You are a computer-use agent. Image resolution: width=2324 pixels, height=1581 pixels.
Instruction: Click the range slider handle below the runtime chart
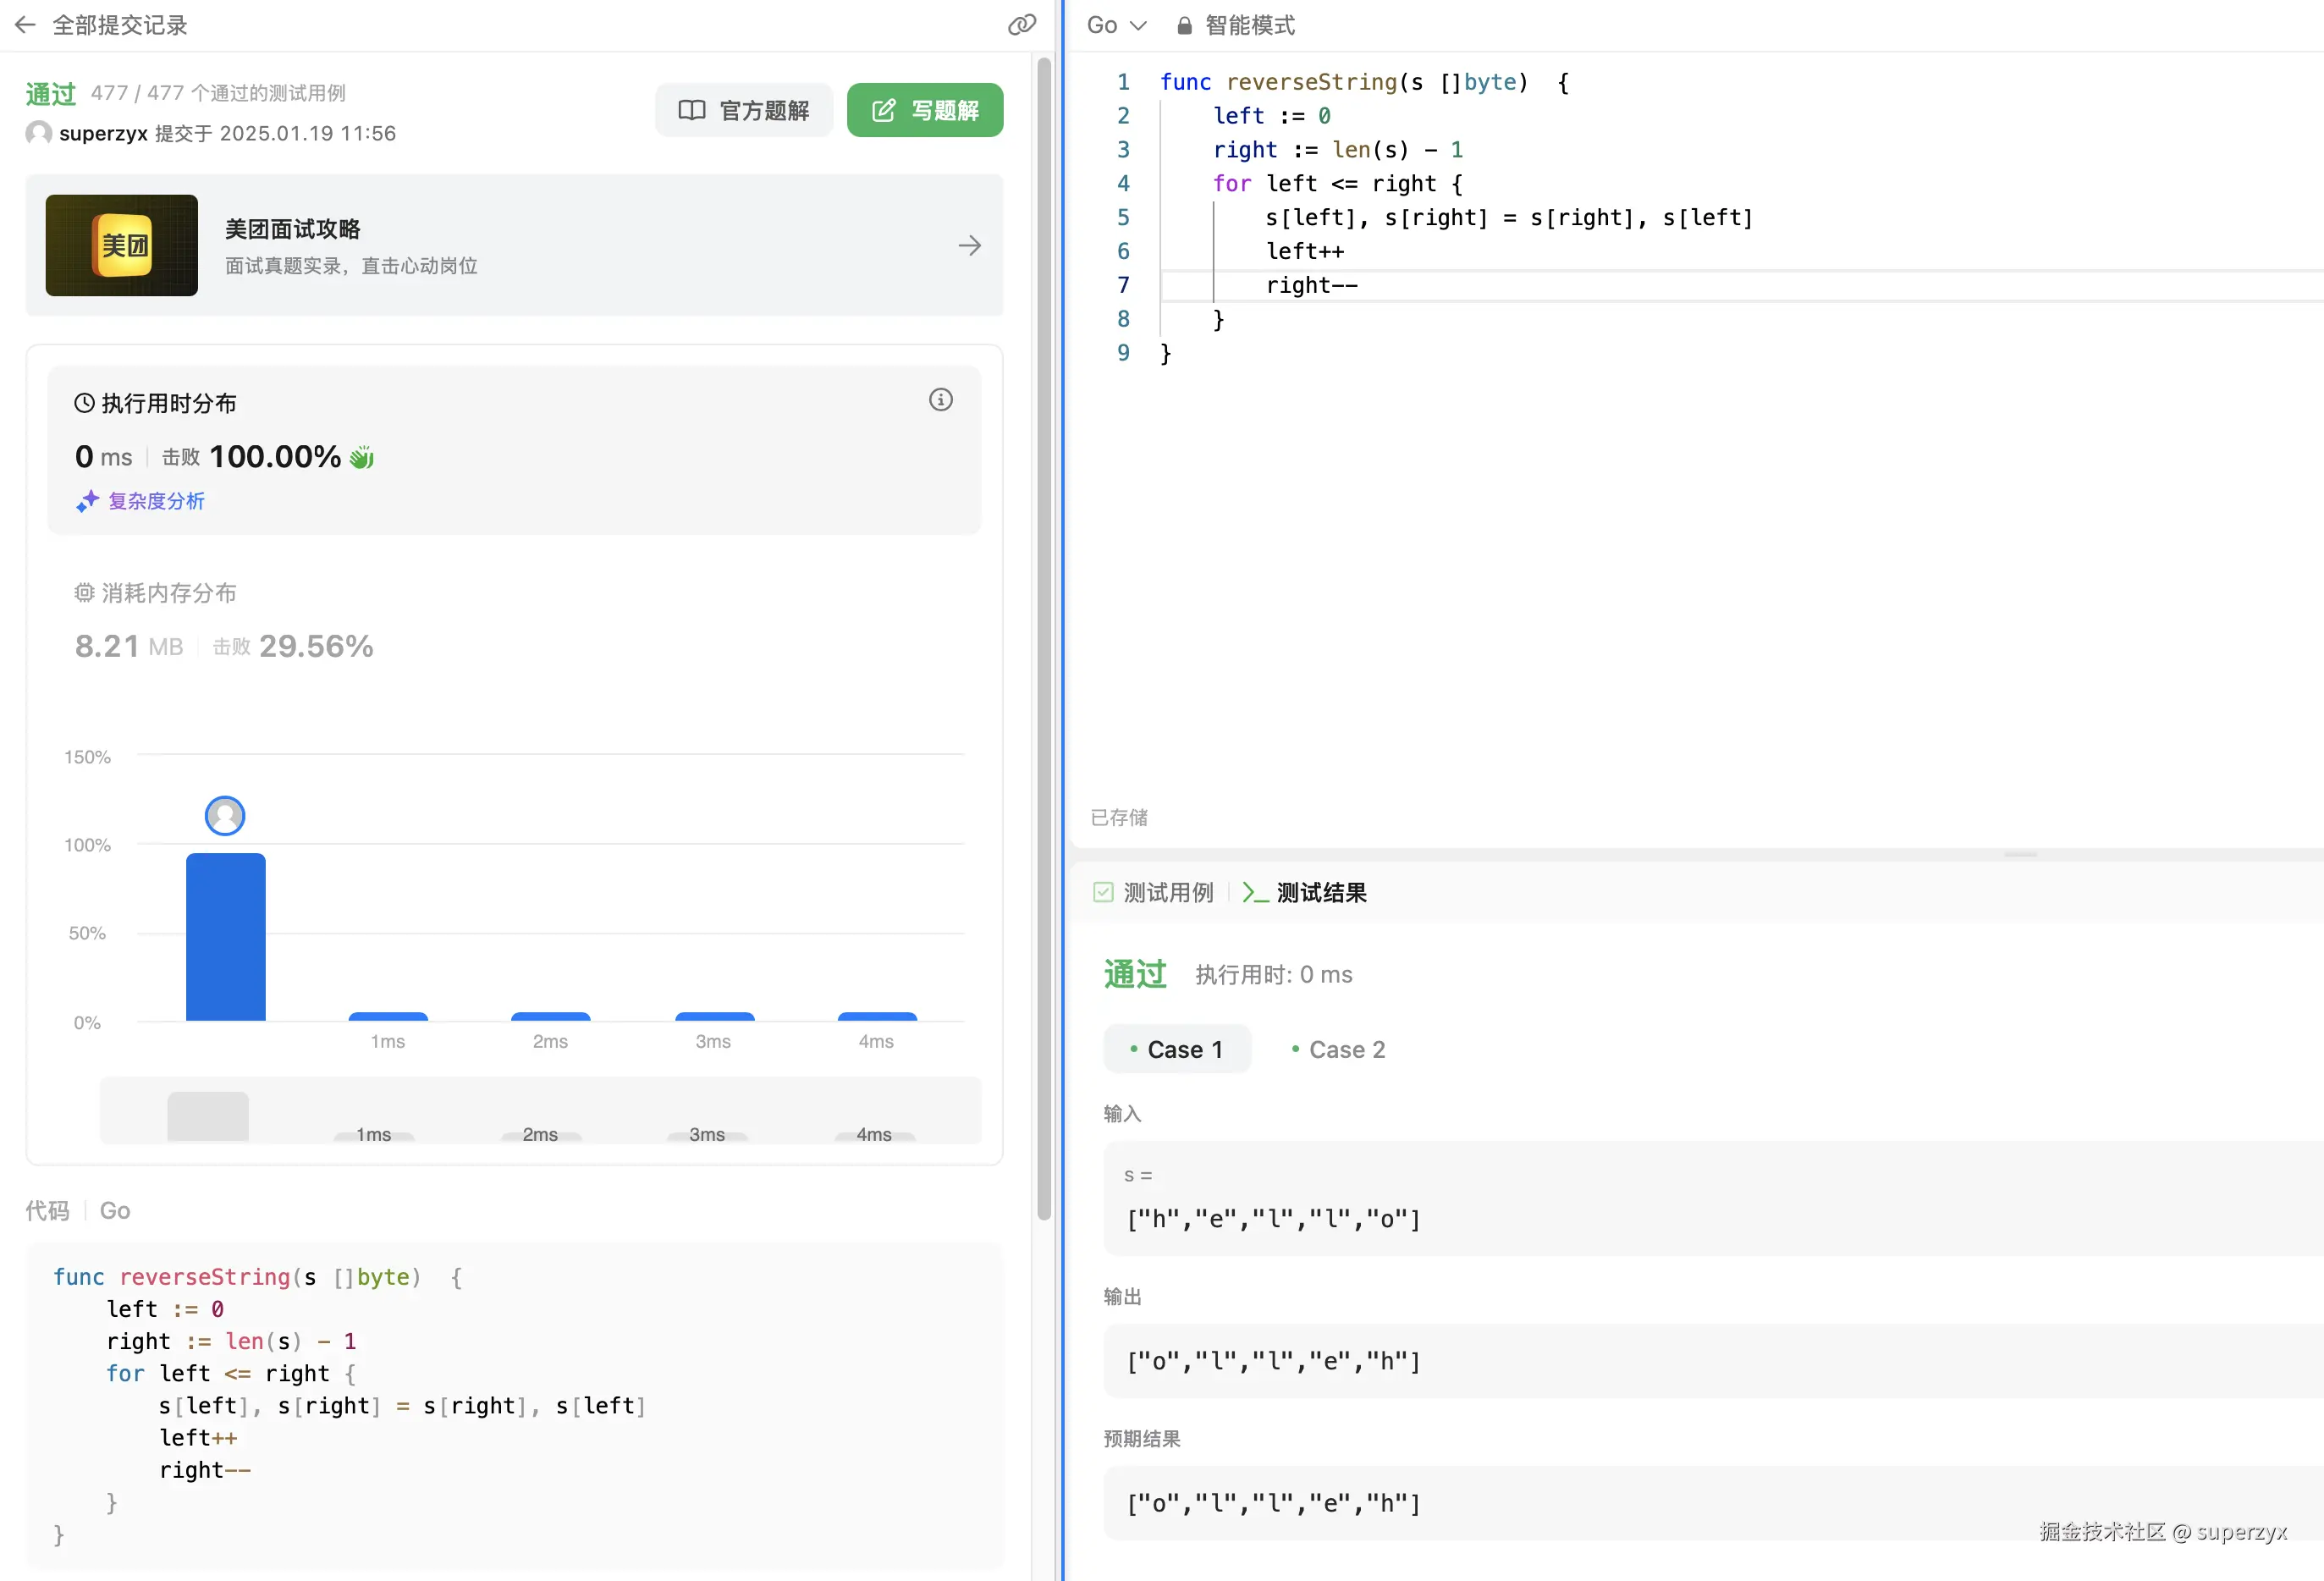pos(208,1115)
